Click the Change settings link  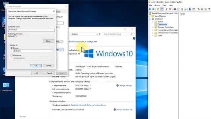125,86
